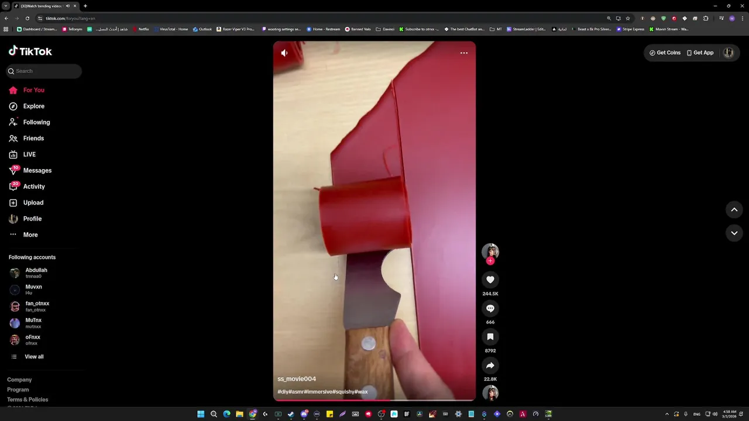
Task: Open the VirusTotal - Home bookmark
Action: coord(171,29)
